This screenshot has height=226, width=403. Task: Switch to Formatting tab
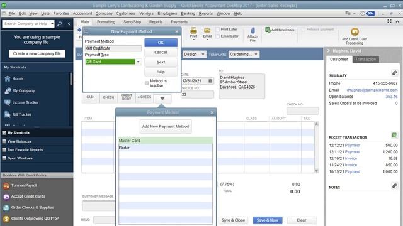tap(106, 22)
